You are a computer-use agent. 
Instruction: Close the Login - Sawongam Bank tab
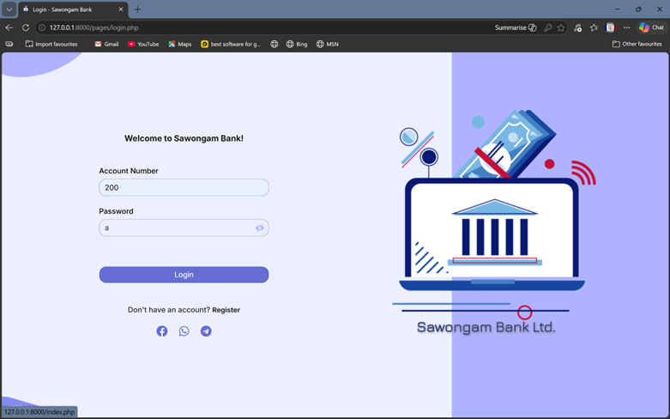[x=121, y=9]
